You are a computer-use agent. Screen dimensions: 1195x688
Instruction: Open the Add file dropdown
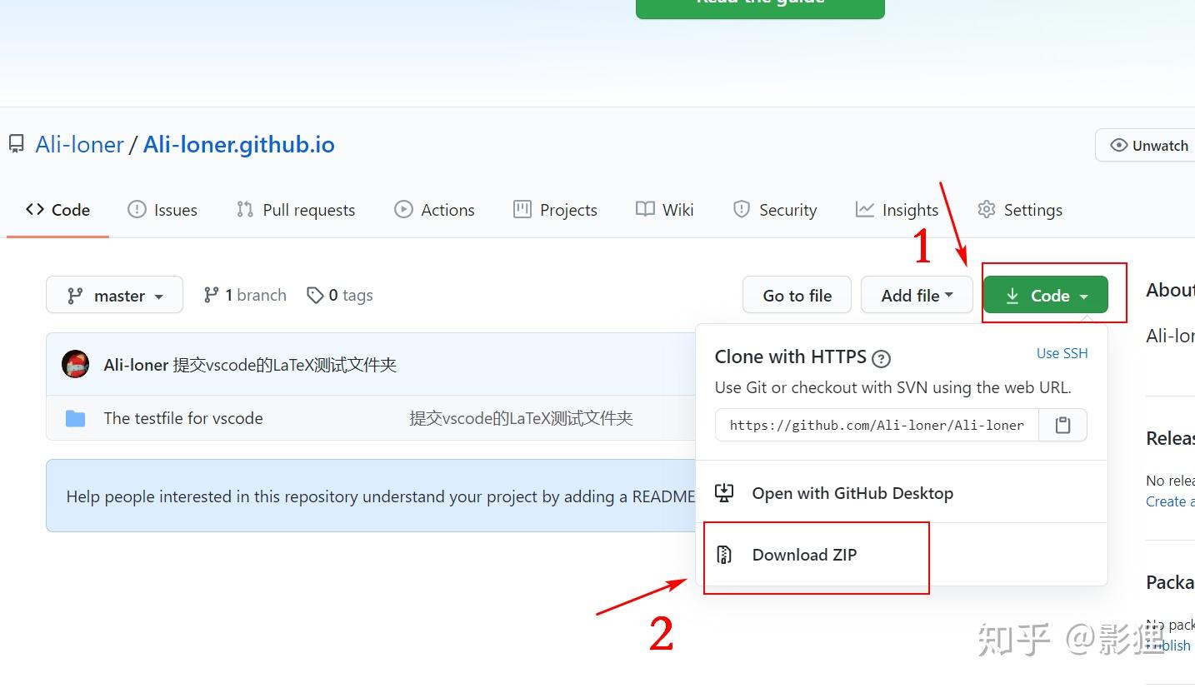point(917,295)
